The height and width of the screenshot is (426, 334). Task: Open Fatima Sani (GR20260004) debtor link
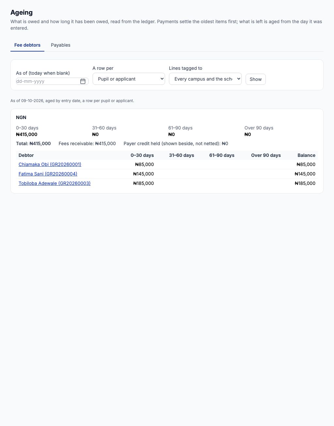coord(48,174)
